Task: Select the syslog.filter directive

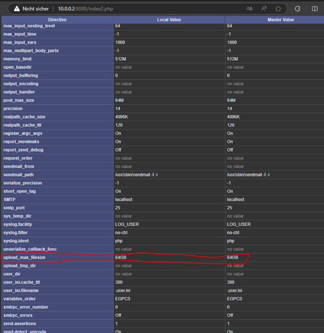Action: point(16,233)
